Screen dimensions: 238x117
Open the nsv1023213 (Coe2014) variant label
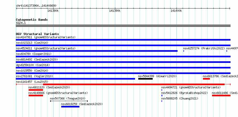32,43
